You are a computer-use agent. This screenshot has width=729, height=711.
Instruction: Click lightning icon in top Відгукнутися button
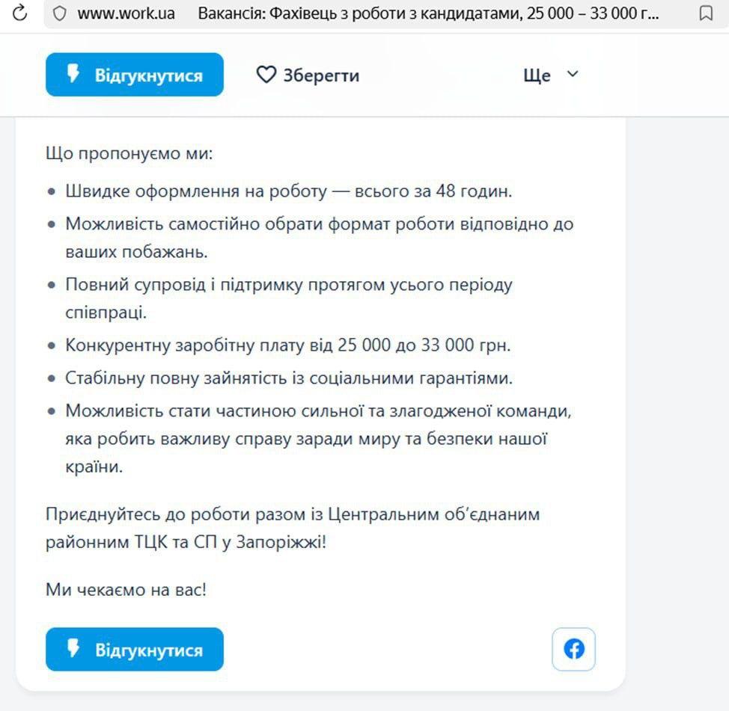[x=73, y=74]
